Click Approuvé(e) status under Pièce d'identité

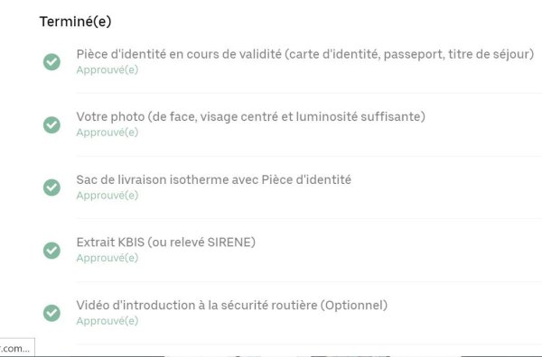click(x=107, y=69)
